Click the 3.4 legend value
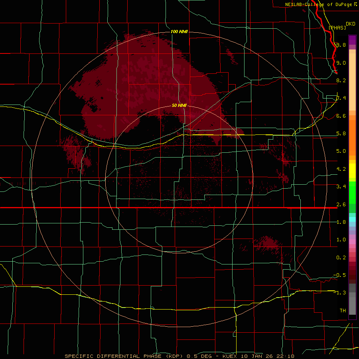 pos(341,187)
